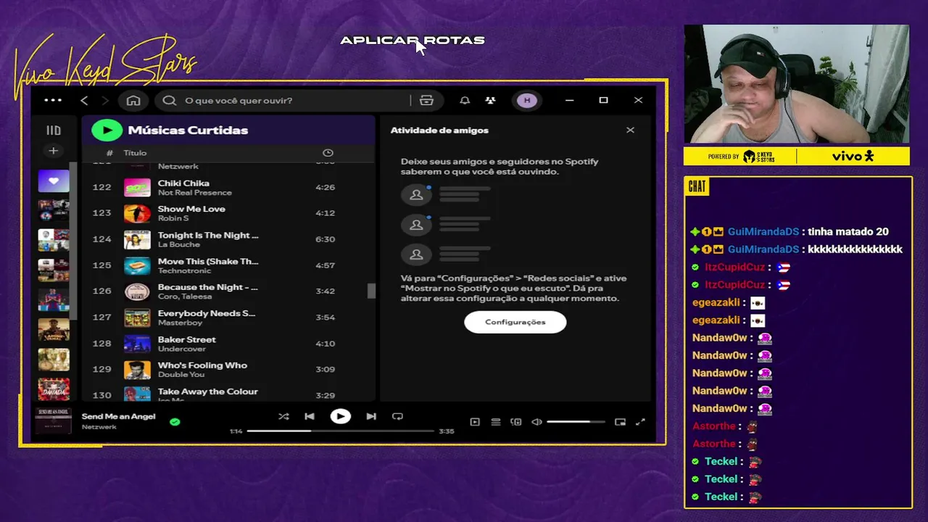This screenshot has width=928, height=522.
Task: Open Spotify Home via house icon
Action: (x=133, y=100)
